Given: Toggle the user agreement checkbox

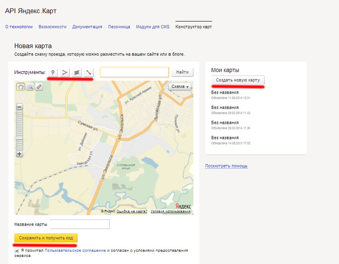Looking at the screenshot, I should click(x=17, y=251).
